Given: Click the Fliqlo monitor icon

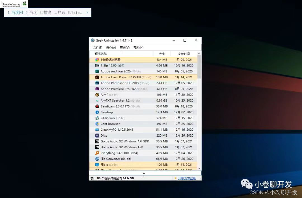Looking at the screenshot, I should pos(97,165).
